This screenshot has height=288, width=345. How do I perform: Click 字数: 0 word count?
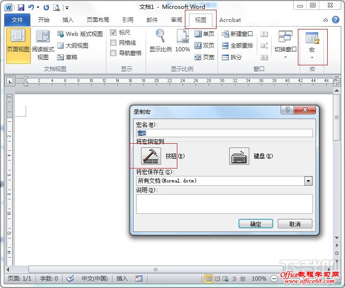(x=49, y=279)
